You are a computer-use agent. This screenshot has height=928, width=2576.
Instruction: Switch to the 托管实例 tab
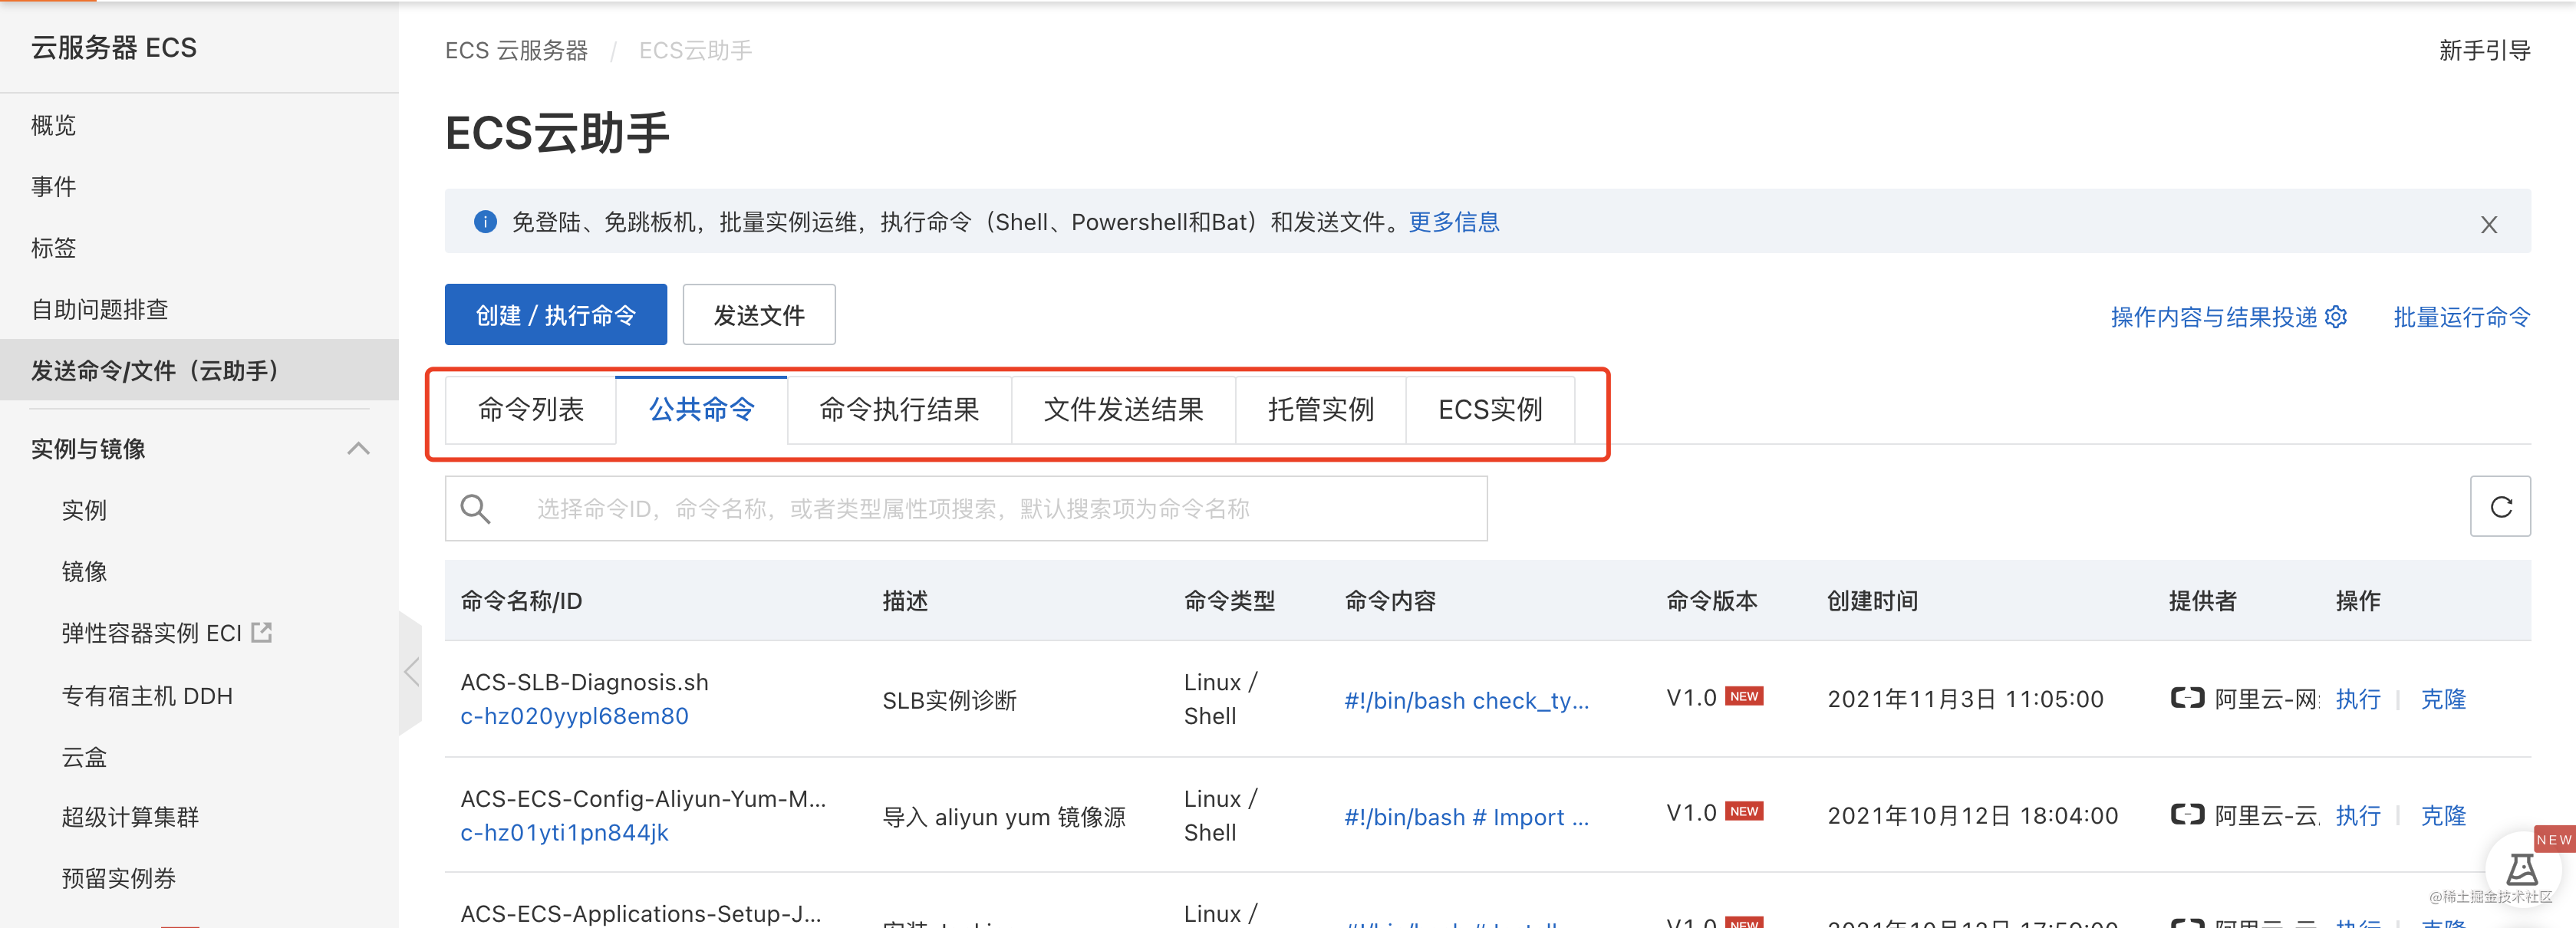pyautogui.click(x=1321, y=410)
